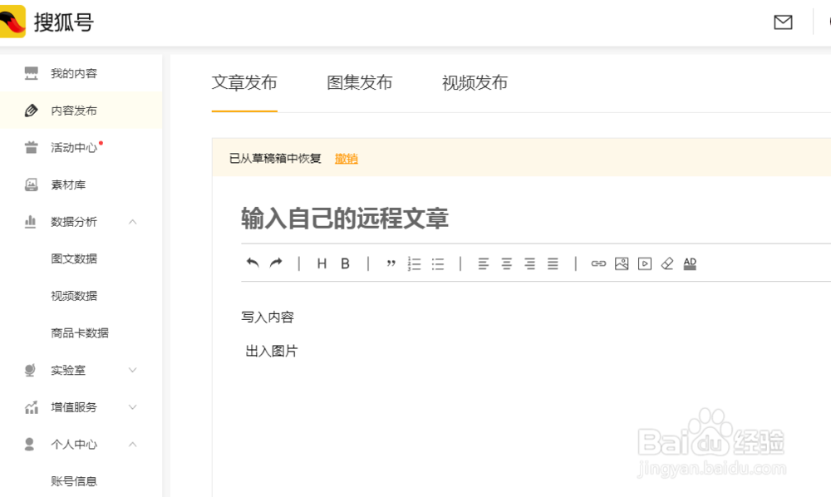Screen dimensions: 831x497
Task: Undo the last edit with undo arrow
Action: pos(253,263)
